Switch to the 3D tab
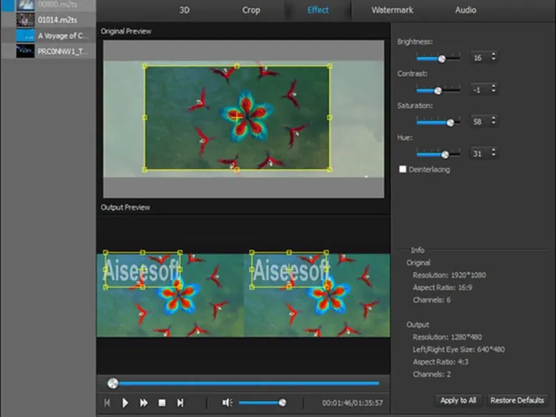556x417 pixels. (x=184, y=10)
